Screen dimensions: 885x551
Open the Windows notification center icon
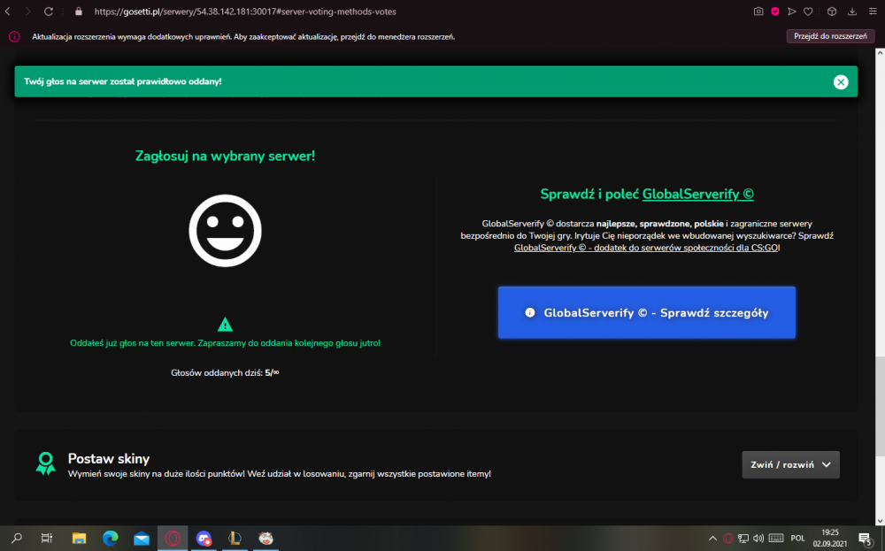(865, 539)
